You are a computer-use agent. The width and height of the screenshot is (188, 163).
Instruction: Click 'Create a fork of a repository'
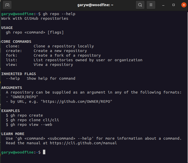pyautogui.click(x=67, y=55)
